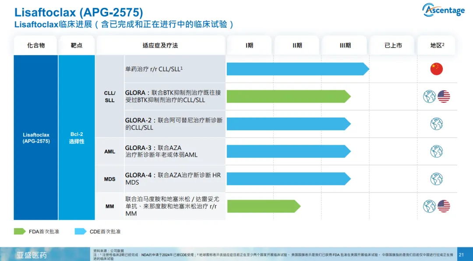Screen dimensions: 473x261
Task: Click the MM indication group cell
Action: (x=110, y=207)
